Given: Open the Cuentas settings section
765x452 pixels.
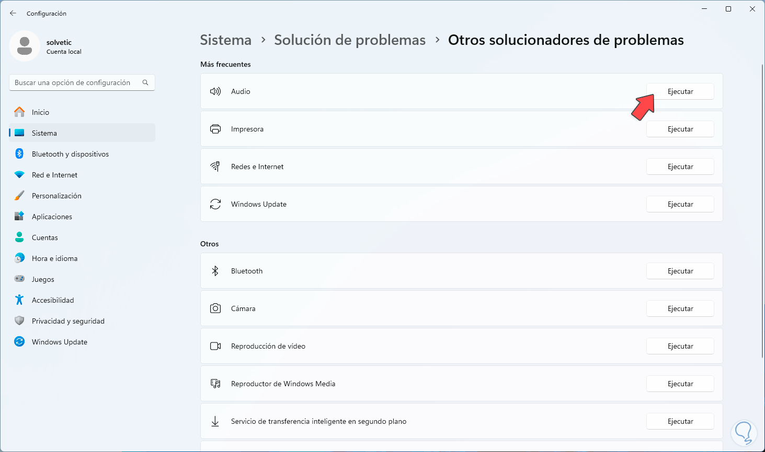Looking at the screenshot, I should click(45, 237).
